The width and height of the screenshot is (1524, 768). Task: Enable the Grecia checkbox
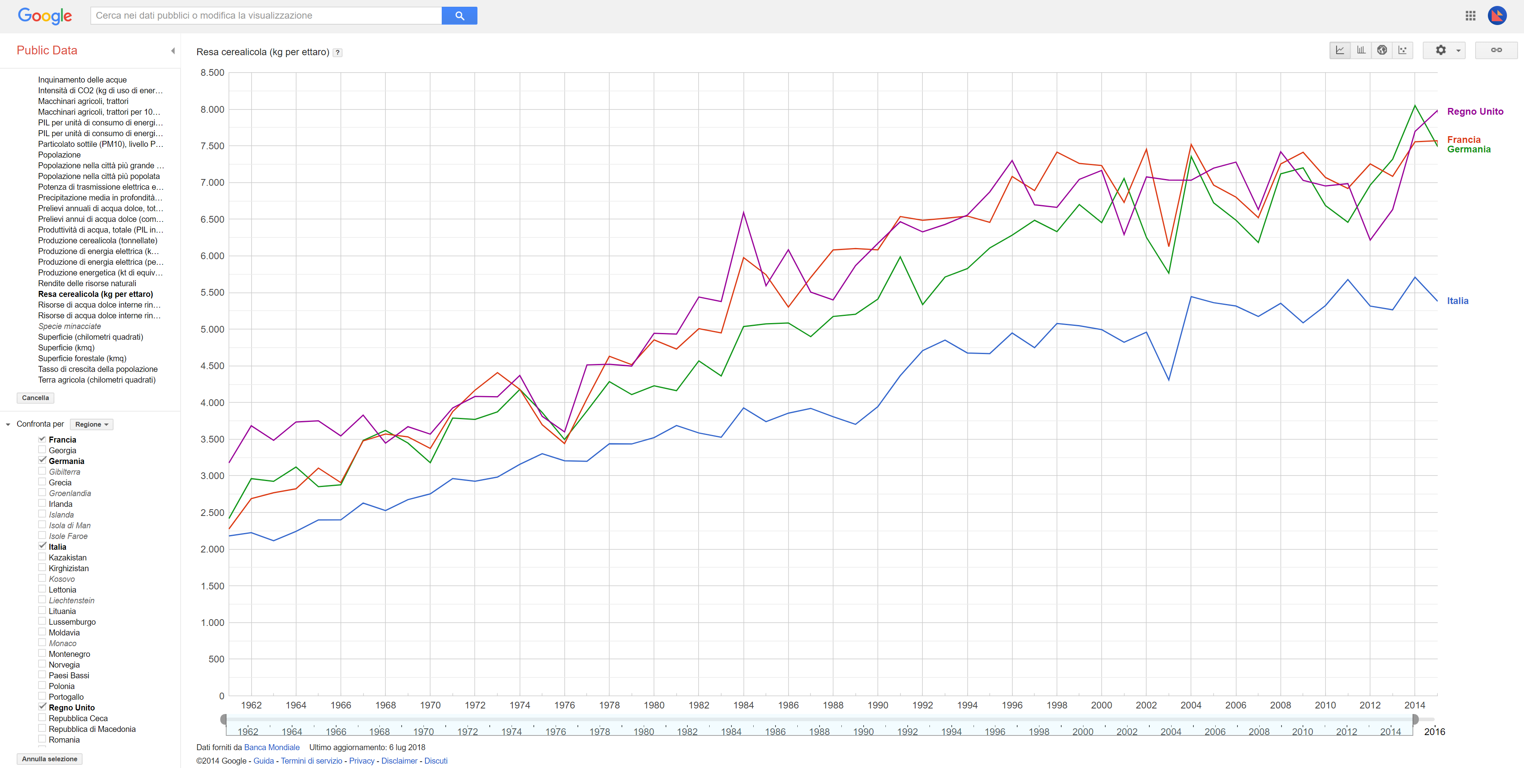tap(42, 482)
